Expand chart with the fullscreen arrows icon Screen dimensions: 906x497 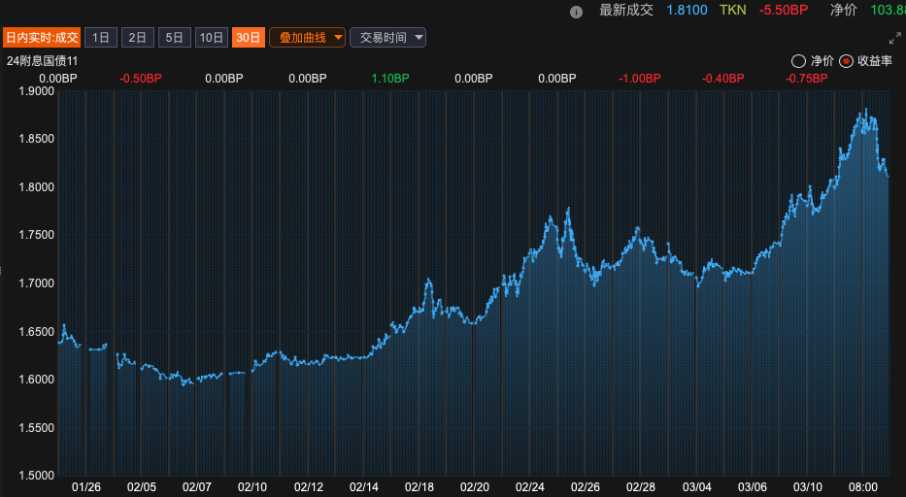894,38
